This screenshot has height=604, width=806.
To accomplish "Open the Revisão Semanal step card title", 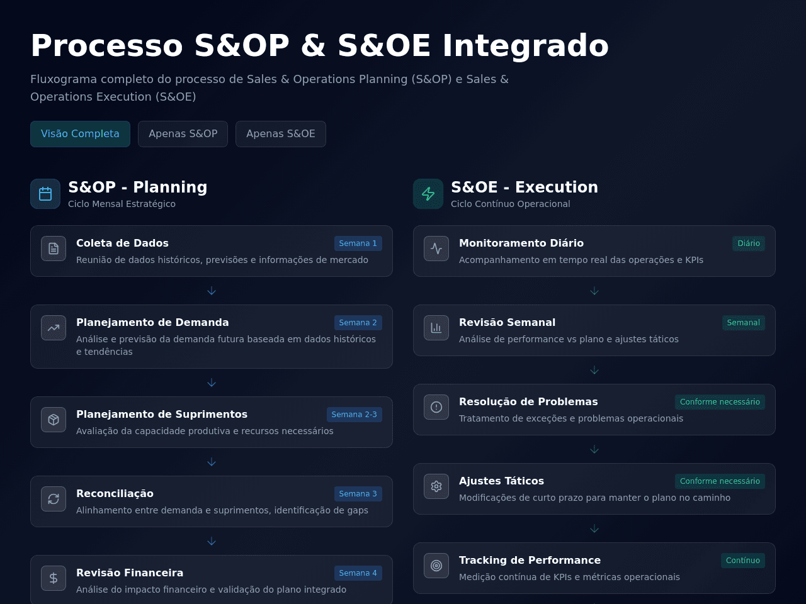I will coord(507,322).
